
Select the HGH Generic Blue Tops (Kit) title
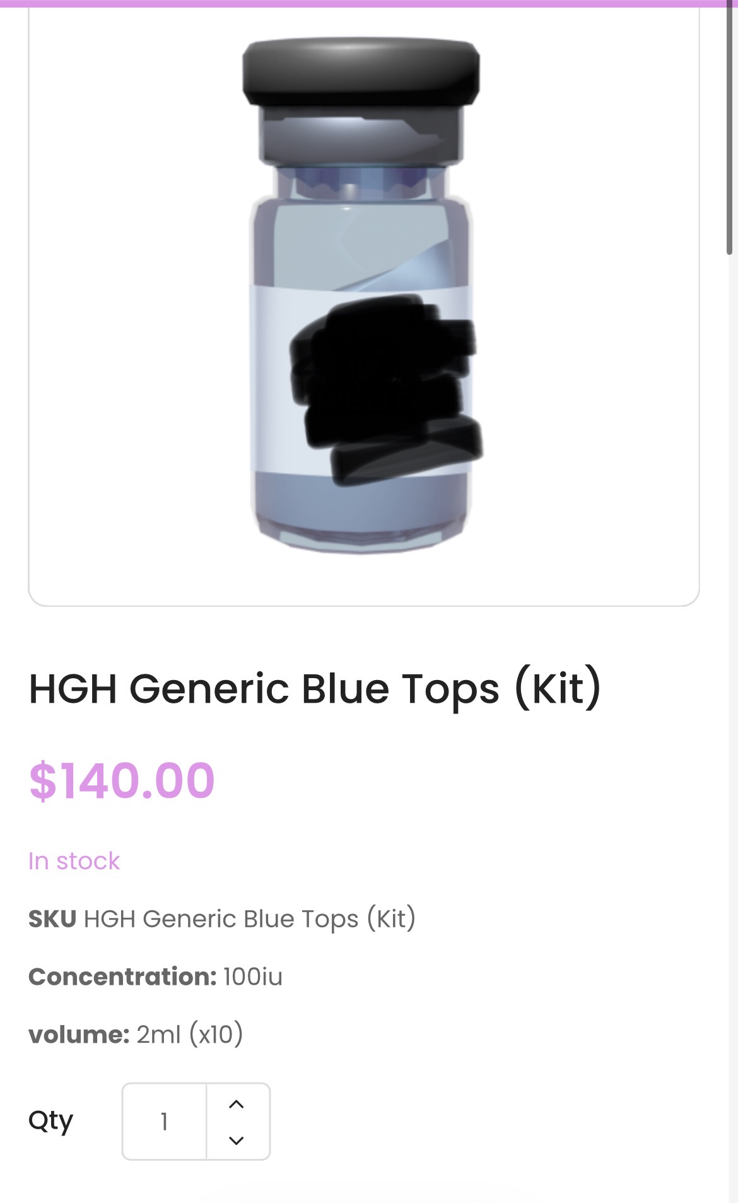tap(315, 688)
